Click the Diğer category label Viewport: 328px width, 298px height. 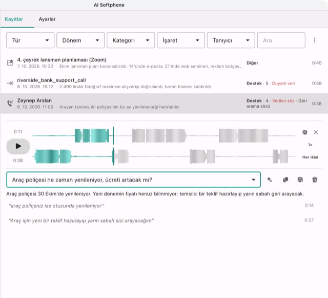pyautogui.click(x=252, y=63)
